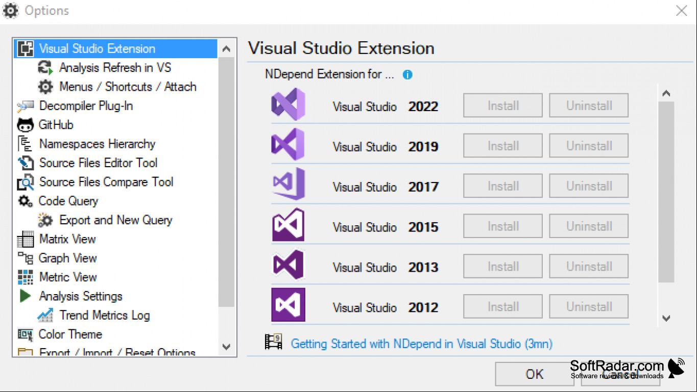Install extension for Visual Studio 2022

503,106
